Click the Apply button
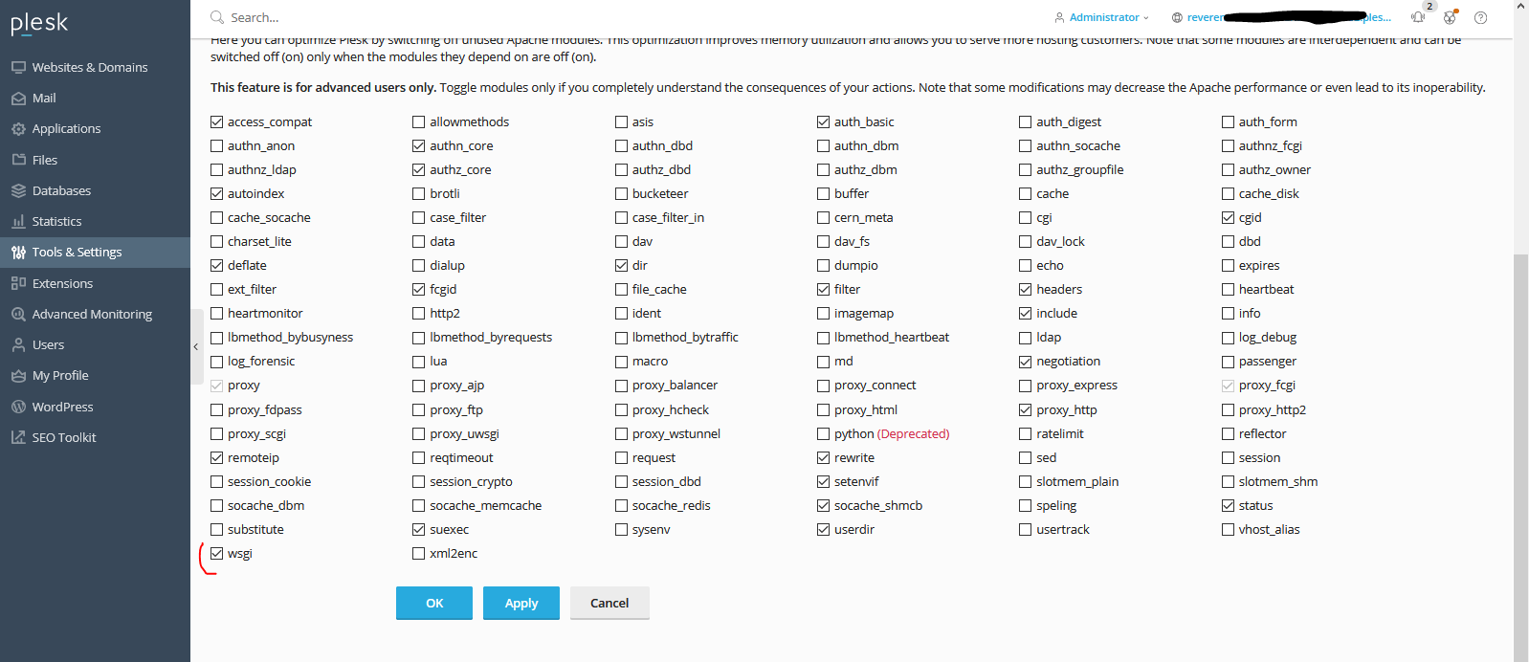 coord(521,603)
